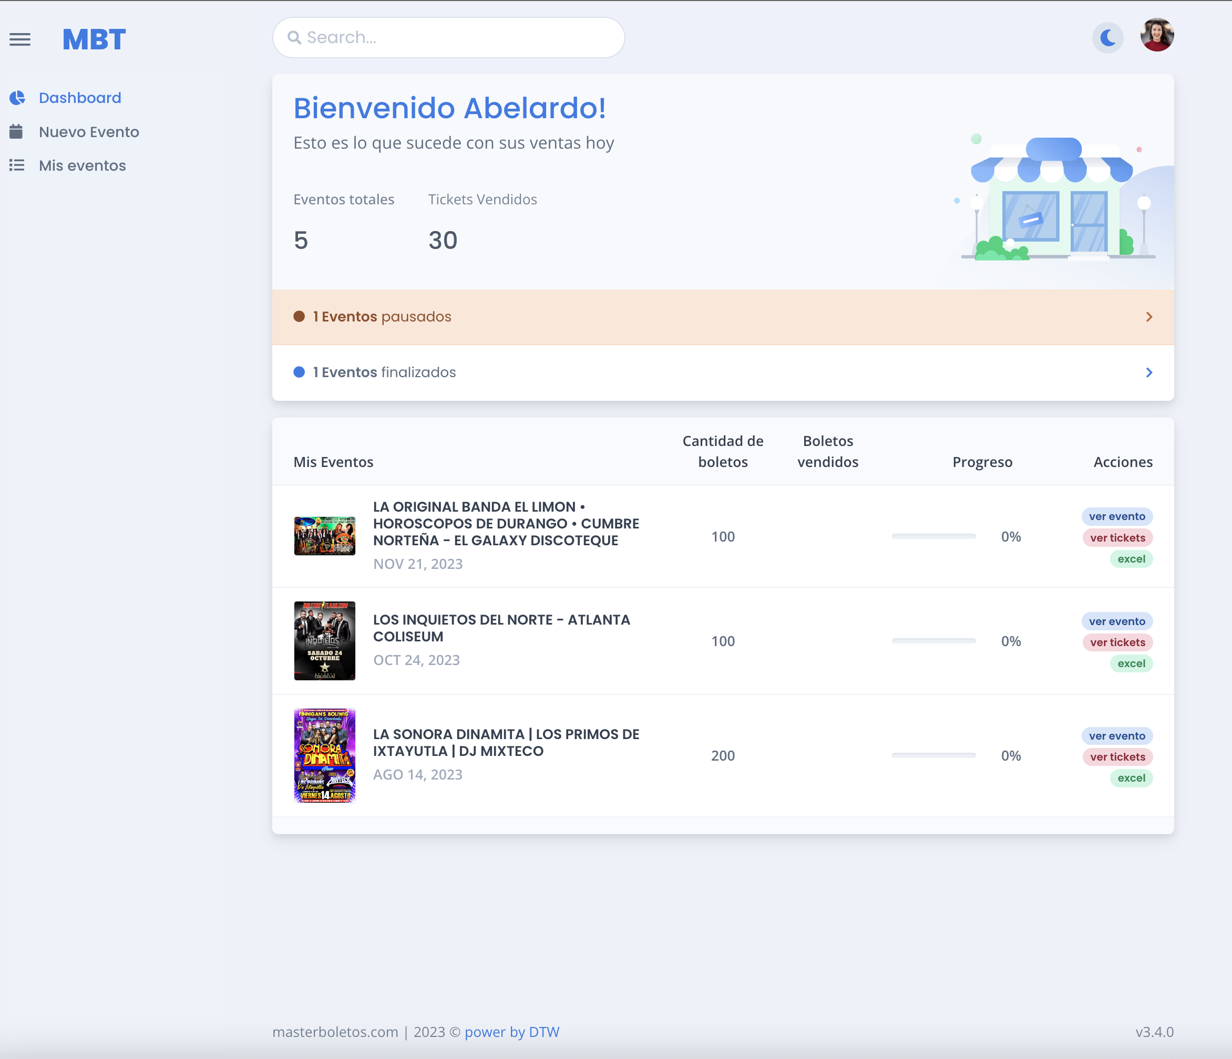This screenshot has width=1232, height=1059.
Task: Click the search magnifier icon
Action: (x=294, y=37)
